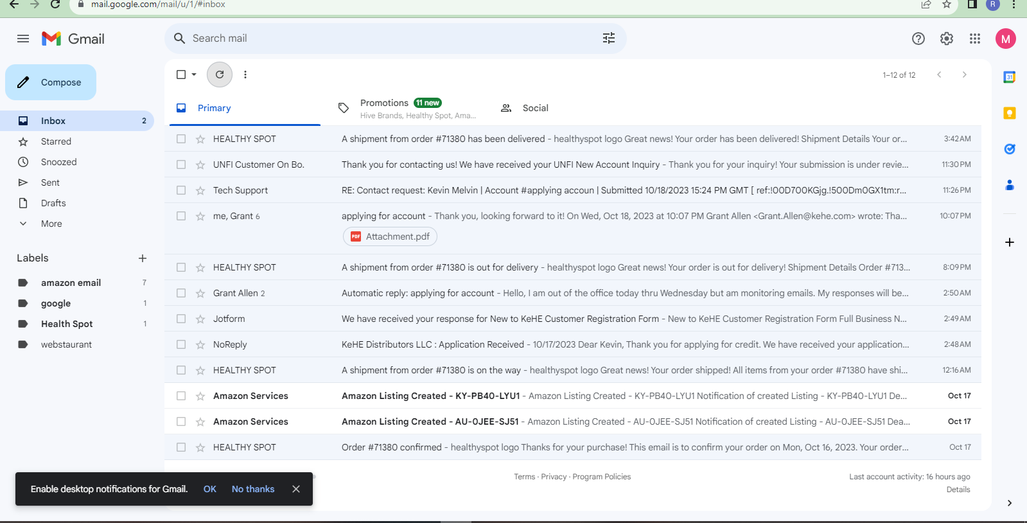Select Amazon Listing AU-0JEE-SJ51 email checkbox
1027x523 pixels.
pyautogui.click(x=181, y=421)
